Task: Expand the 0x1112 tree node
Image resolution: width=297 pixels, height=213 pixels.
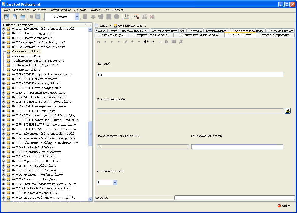Action: point(3,29)
